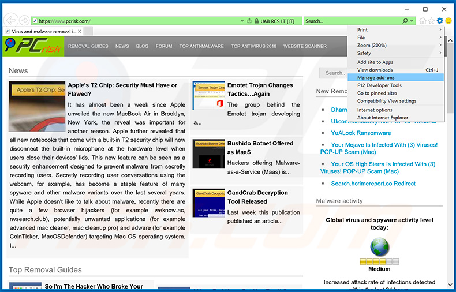The image size is (456, 292).
Task: Click the smiley feedback icon
Action: click(x=448, y=21)
